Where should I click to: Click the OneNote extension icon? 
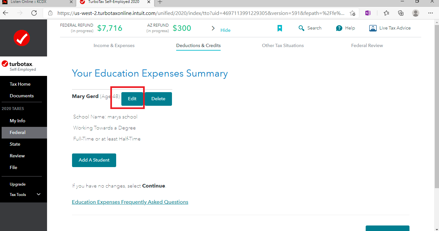tap(368, 13)
